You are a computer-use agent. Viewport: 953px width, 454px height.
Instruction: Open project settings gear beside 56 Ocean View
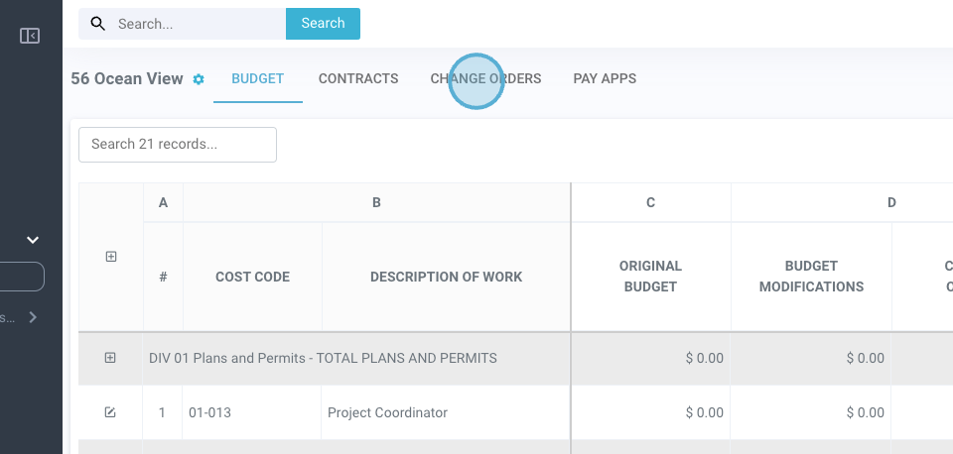pyautogui.click(x=199, y=79)
